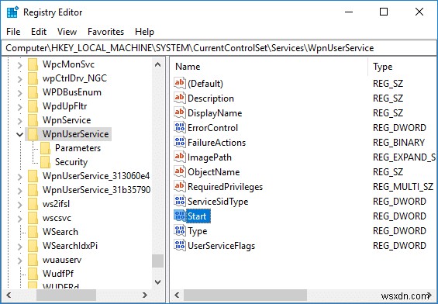Click the tree pane scroll down arrow

coord(158,282)
